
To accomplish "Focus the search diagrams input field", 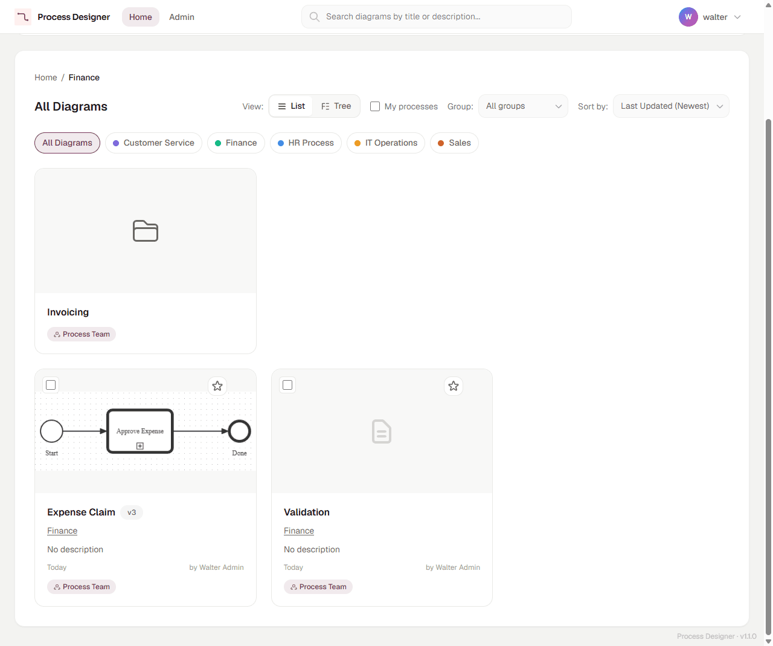I will [437, 17].
